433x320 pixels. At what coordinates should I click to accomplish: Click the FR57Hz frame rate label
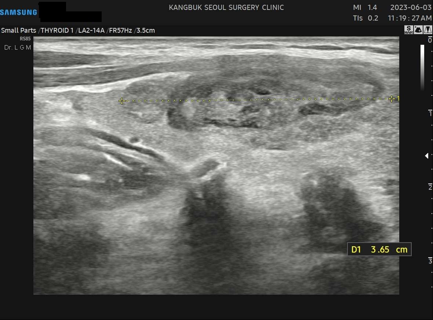120,30
